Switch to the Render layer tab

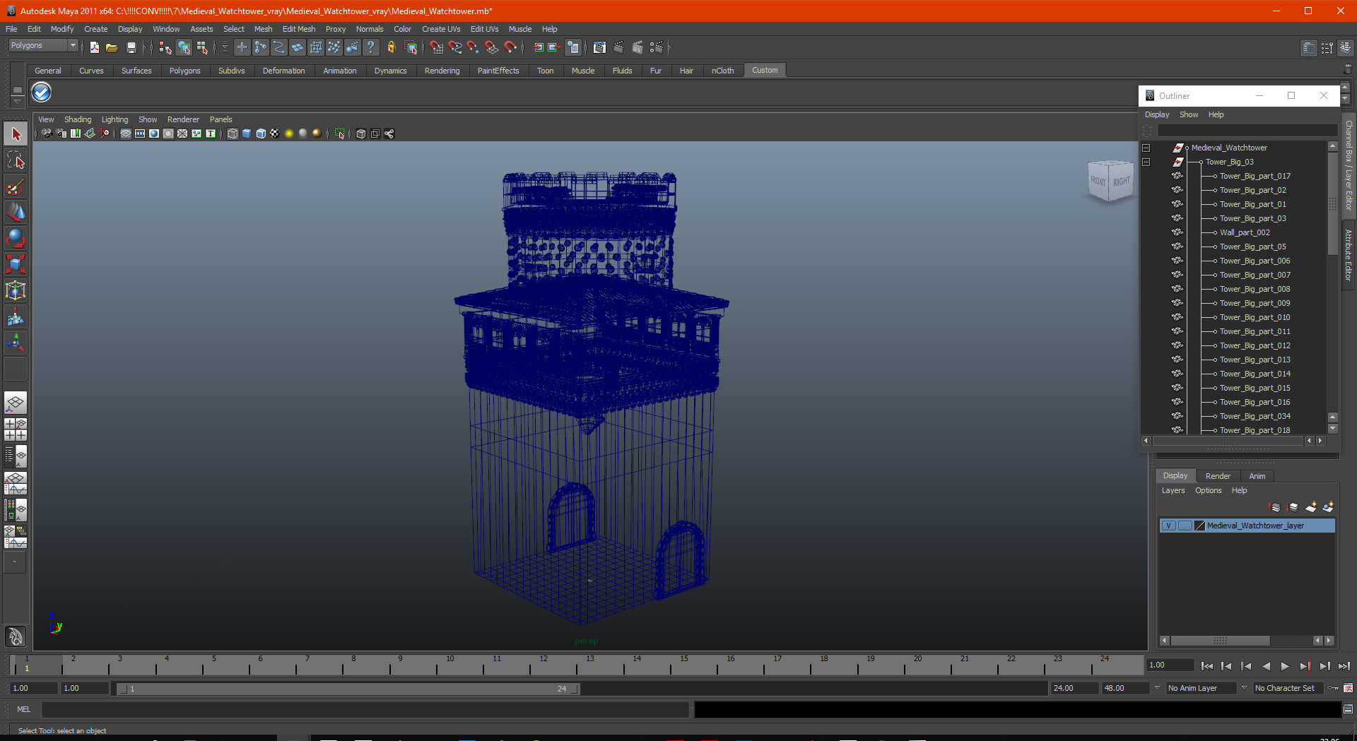click(x=1218, y=476)
